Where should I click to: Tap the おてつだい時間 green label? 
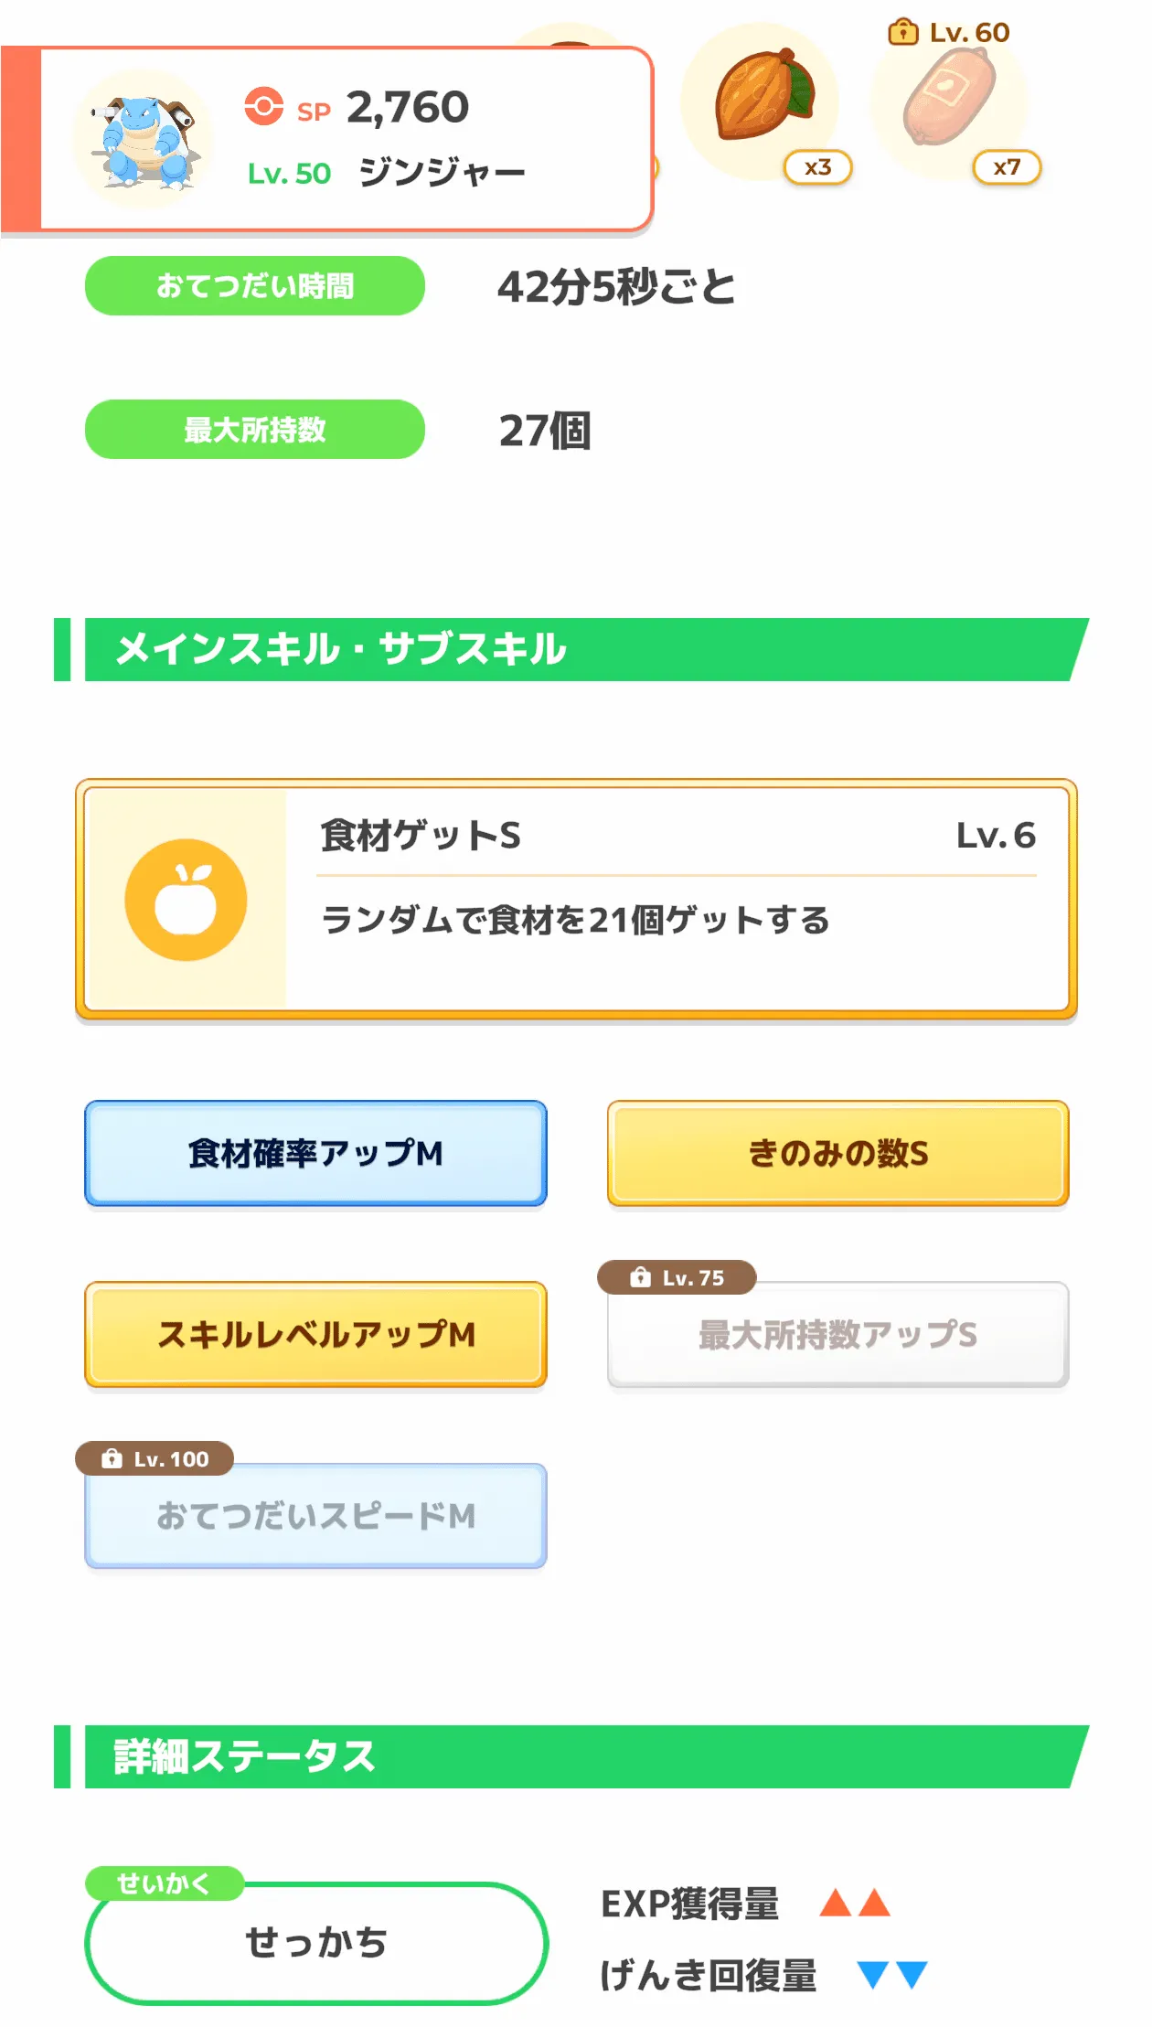pos(255,286)
